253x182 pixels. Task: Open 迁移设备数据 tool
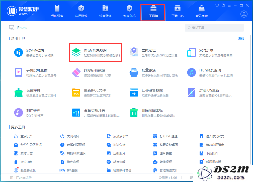pyautogui.click(x=149, y=93)
